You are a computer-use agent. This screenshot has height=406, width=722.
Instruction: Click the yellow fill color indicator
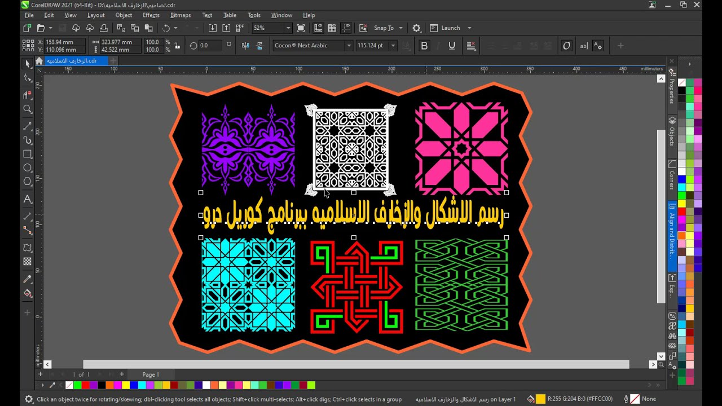click(x=540, y=399)
